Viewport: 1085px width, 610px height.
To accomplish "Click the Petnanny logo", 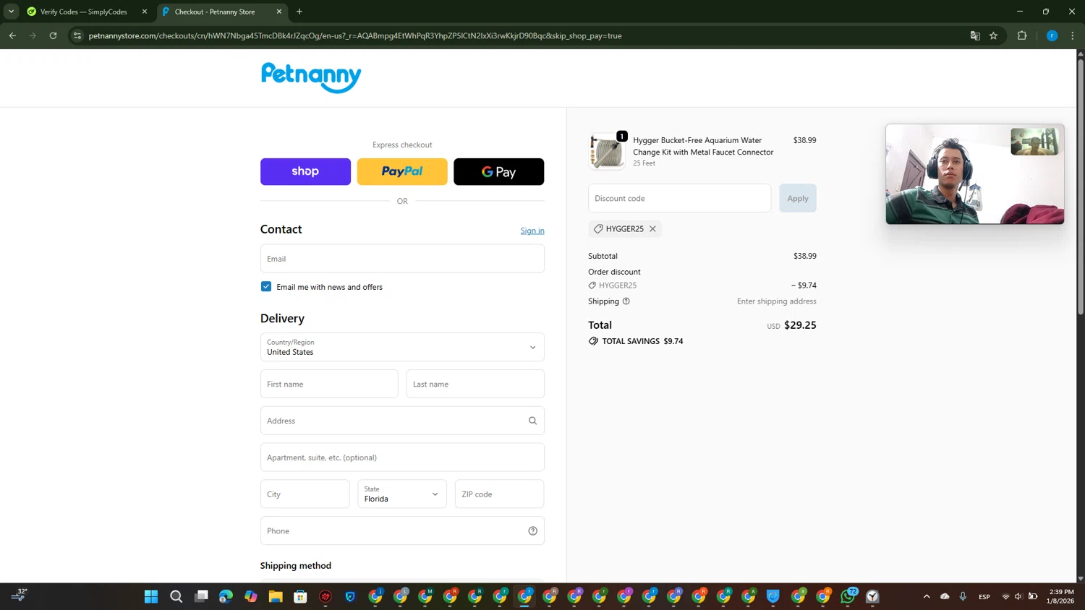I will pyautogui.click(x=311, y=77).
